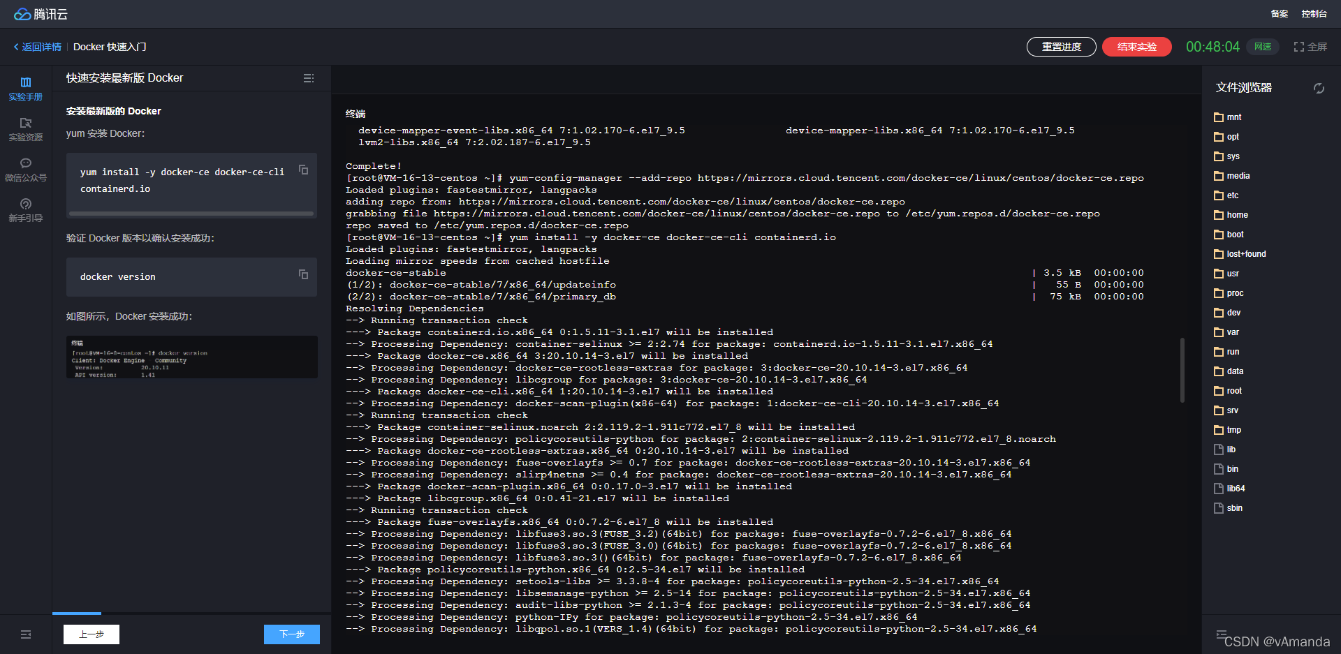
Task: Collapse the sidebar with bottom-left menu icon
Action: point(26,634)
